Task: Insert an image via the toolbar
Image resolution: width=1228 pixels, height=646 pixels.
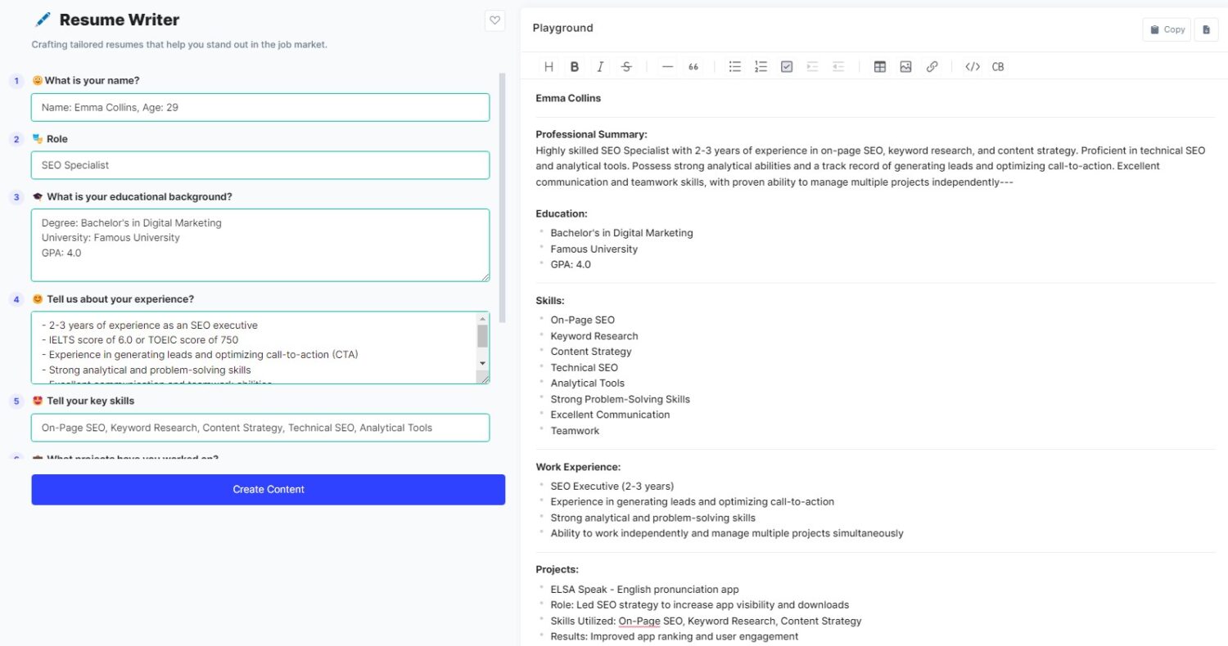Action: [905, 67]
